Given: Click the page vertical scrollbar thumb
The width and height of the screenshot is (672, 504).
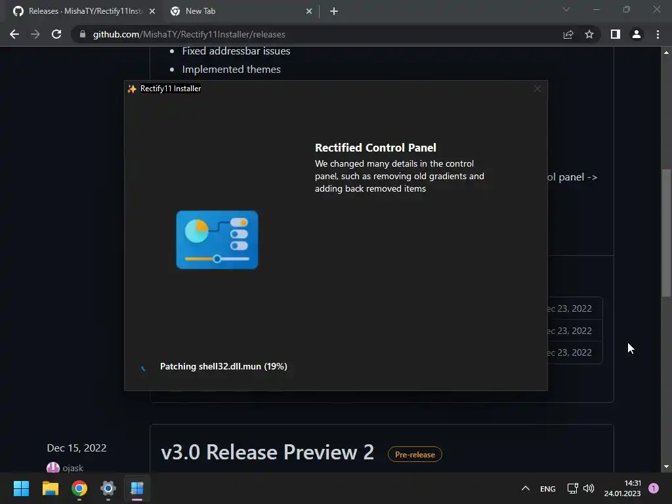Looking at the screenshot, I should coord(666,233).
